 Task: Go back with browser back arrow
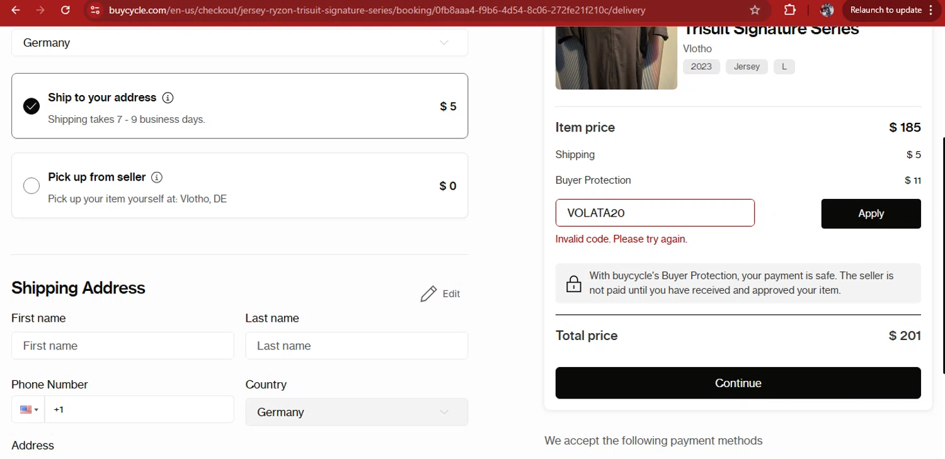[x=16, y=10]
